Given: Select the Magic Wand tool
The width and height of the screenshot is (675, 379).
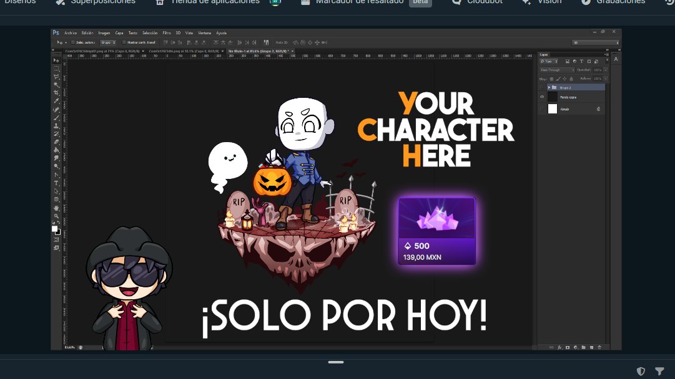Looking at the screenshot, I should coord(56,85).
